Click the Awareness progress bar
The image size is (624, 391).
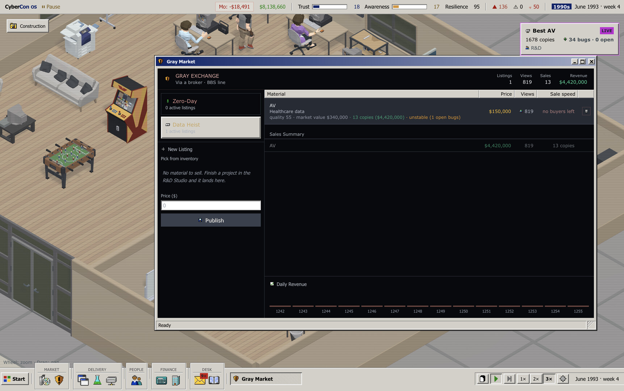coord(409,7)
